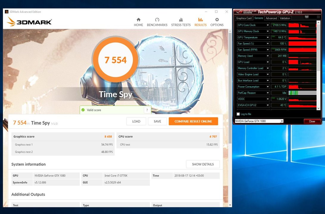This screenshot has width=325, height=214.
Task: Click the GPU Core Clock red graph
Action: pos(302,25)
